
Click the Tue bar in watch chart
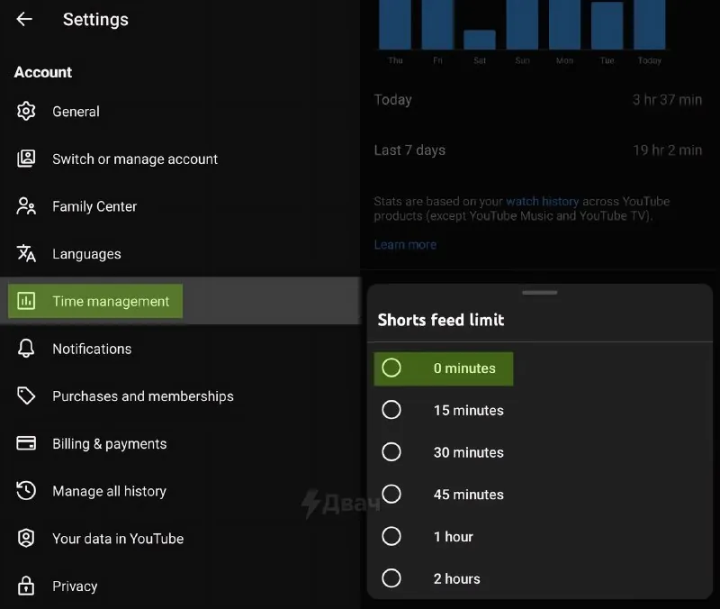click(607, 26)
